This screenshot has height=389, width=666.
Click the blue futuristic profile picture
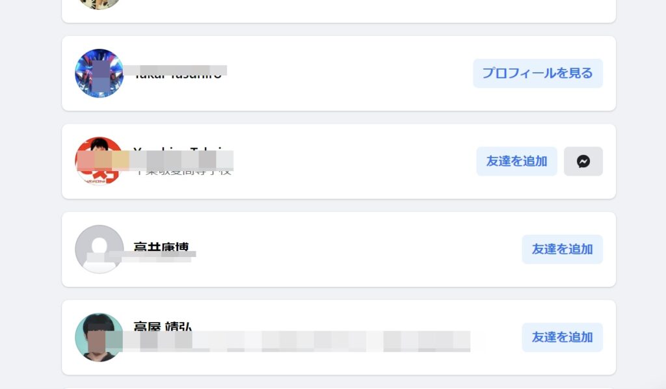point(100,73)
